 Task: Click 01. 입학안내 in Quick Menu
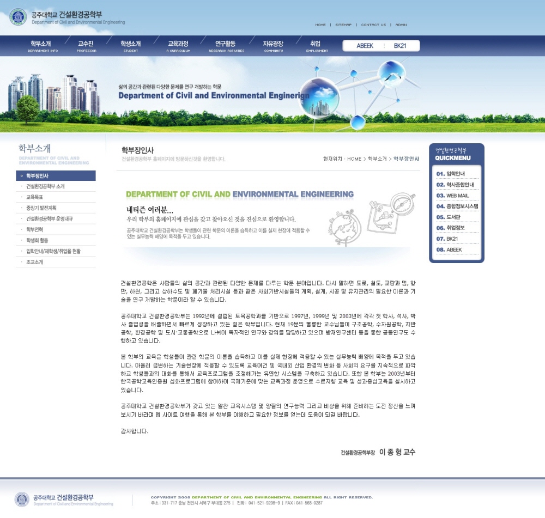[451, 174]
